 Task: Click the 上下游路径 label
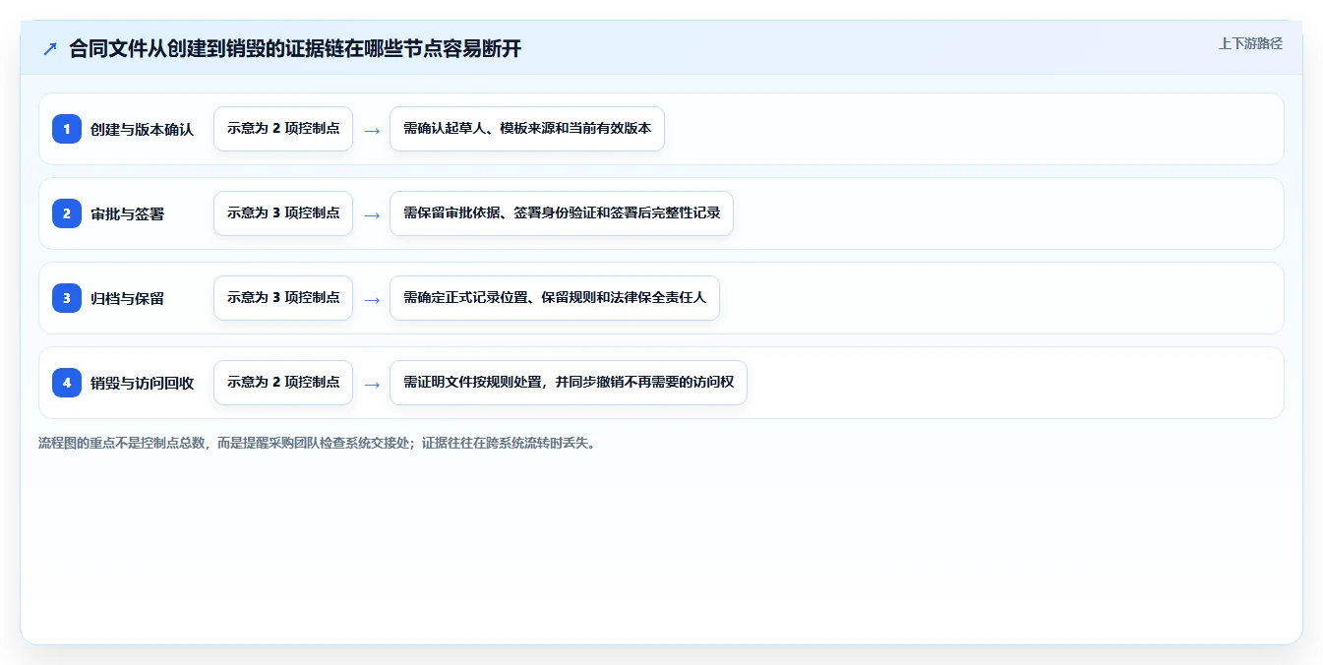pyautogui.click(x=1250, y=43)
